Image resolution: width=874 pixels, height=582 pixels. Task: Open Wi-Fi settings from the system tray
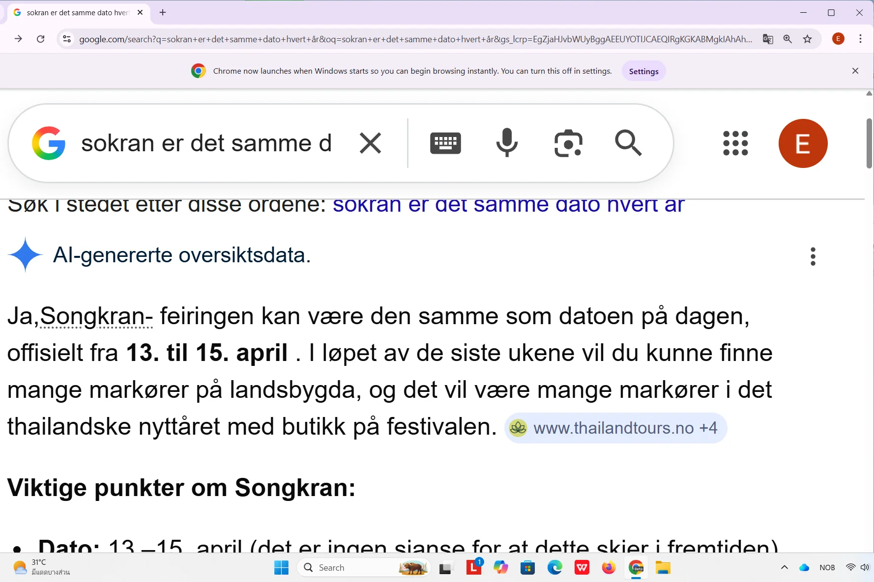(850, 567)
